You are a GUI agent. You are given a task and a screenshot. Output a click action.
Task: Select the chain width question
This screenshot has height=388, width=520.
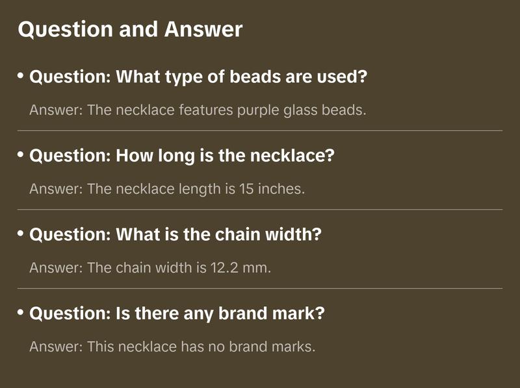pos(175,235)
